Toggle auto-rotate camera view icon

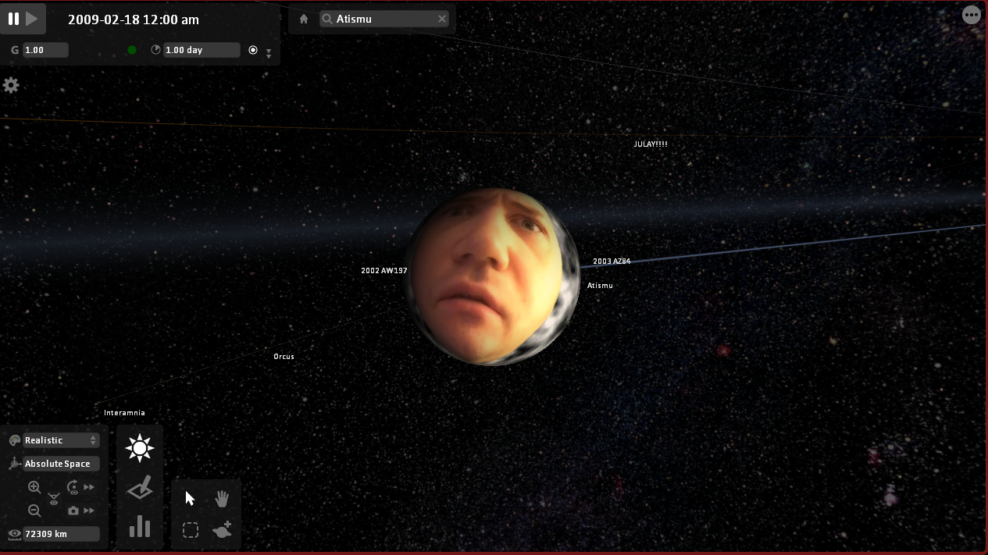(x=73, y=487)
